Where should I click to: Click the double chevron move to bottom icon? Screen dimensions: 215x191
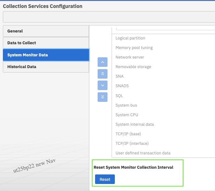[x=102, y=97]
